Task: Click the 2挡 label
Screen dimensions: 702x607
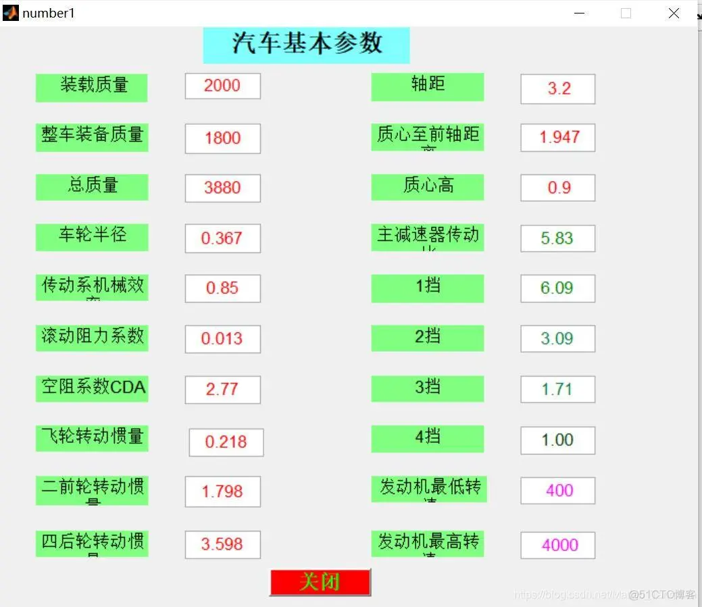Action: (428, 338)
